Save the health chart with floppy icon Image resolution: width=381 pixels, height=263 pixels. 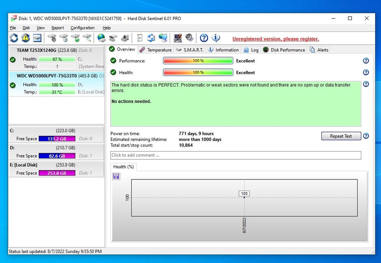(x=116, y=176)
